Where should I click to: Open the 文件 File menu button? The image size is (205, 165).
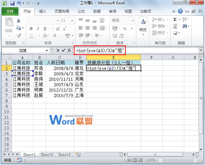(x=10, y=11)
